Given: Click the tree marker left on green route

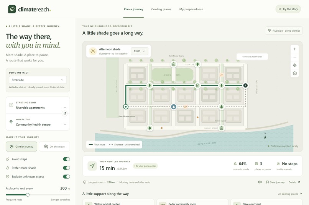Looking at the screenshot, I should [150, 86].
